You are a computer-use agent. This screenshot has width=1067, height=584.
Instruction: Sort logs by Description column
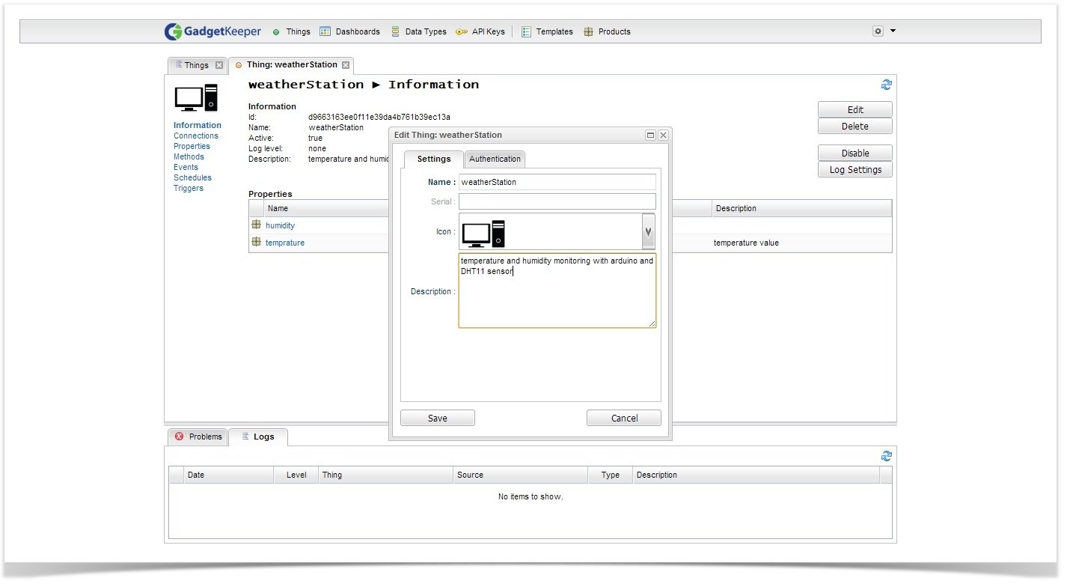[756, 475]
